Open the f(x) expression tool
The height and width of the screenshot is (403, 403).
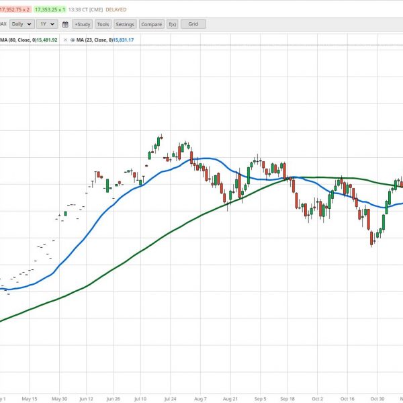tap(172, 24)
